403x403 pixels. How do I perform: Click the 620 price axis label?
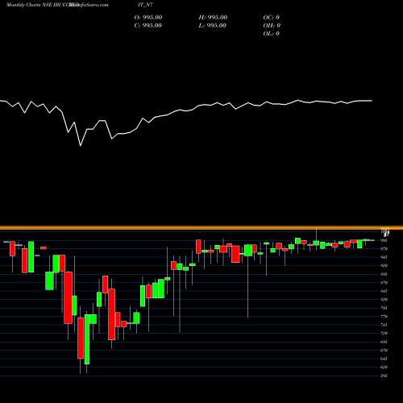point(384,367)
